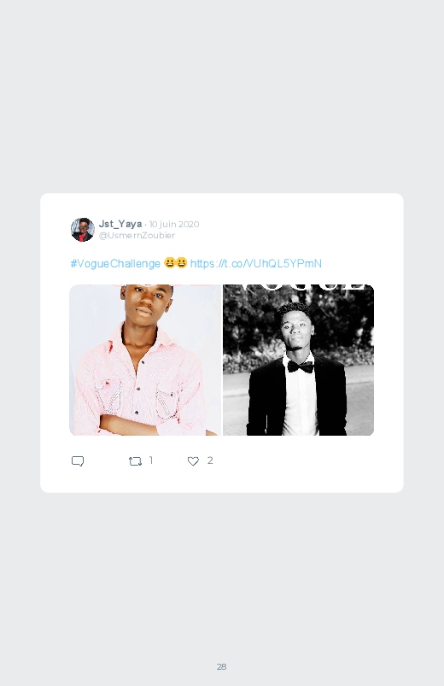The image size is (444, 686).
Task: Click the first grinning emoji in tweet
Action: [170, 263]
